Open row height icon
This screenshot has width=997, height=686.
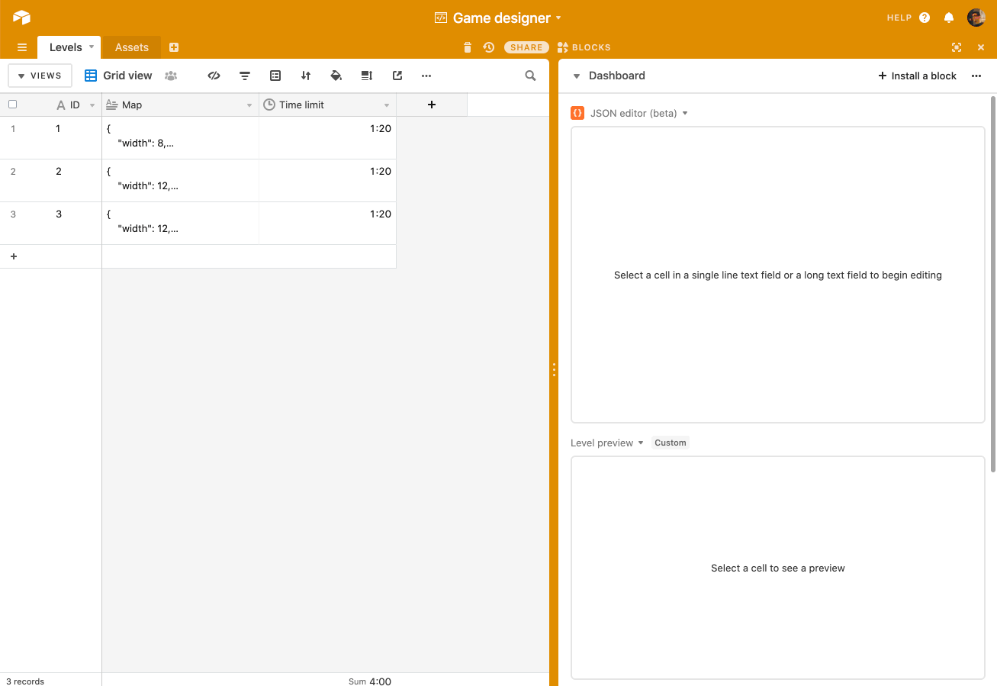(367, 76)
